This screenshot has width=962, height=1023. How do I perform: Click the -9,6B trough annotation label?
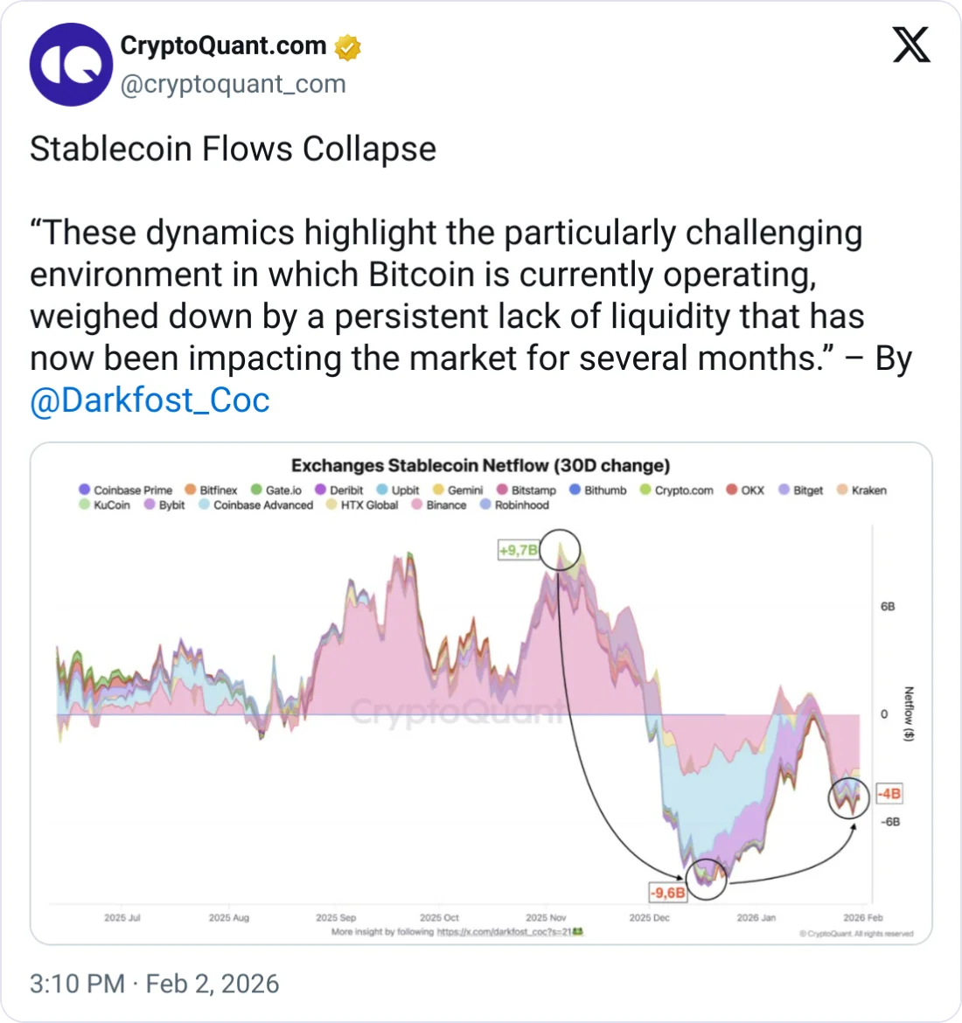click(667, 893)
